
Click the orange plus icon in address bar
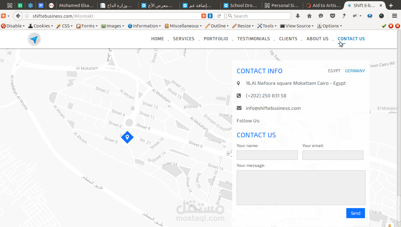click(204, 16)
